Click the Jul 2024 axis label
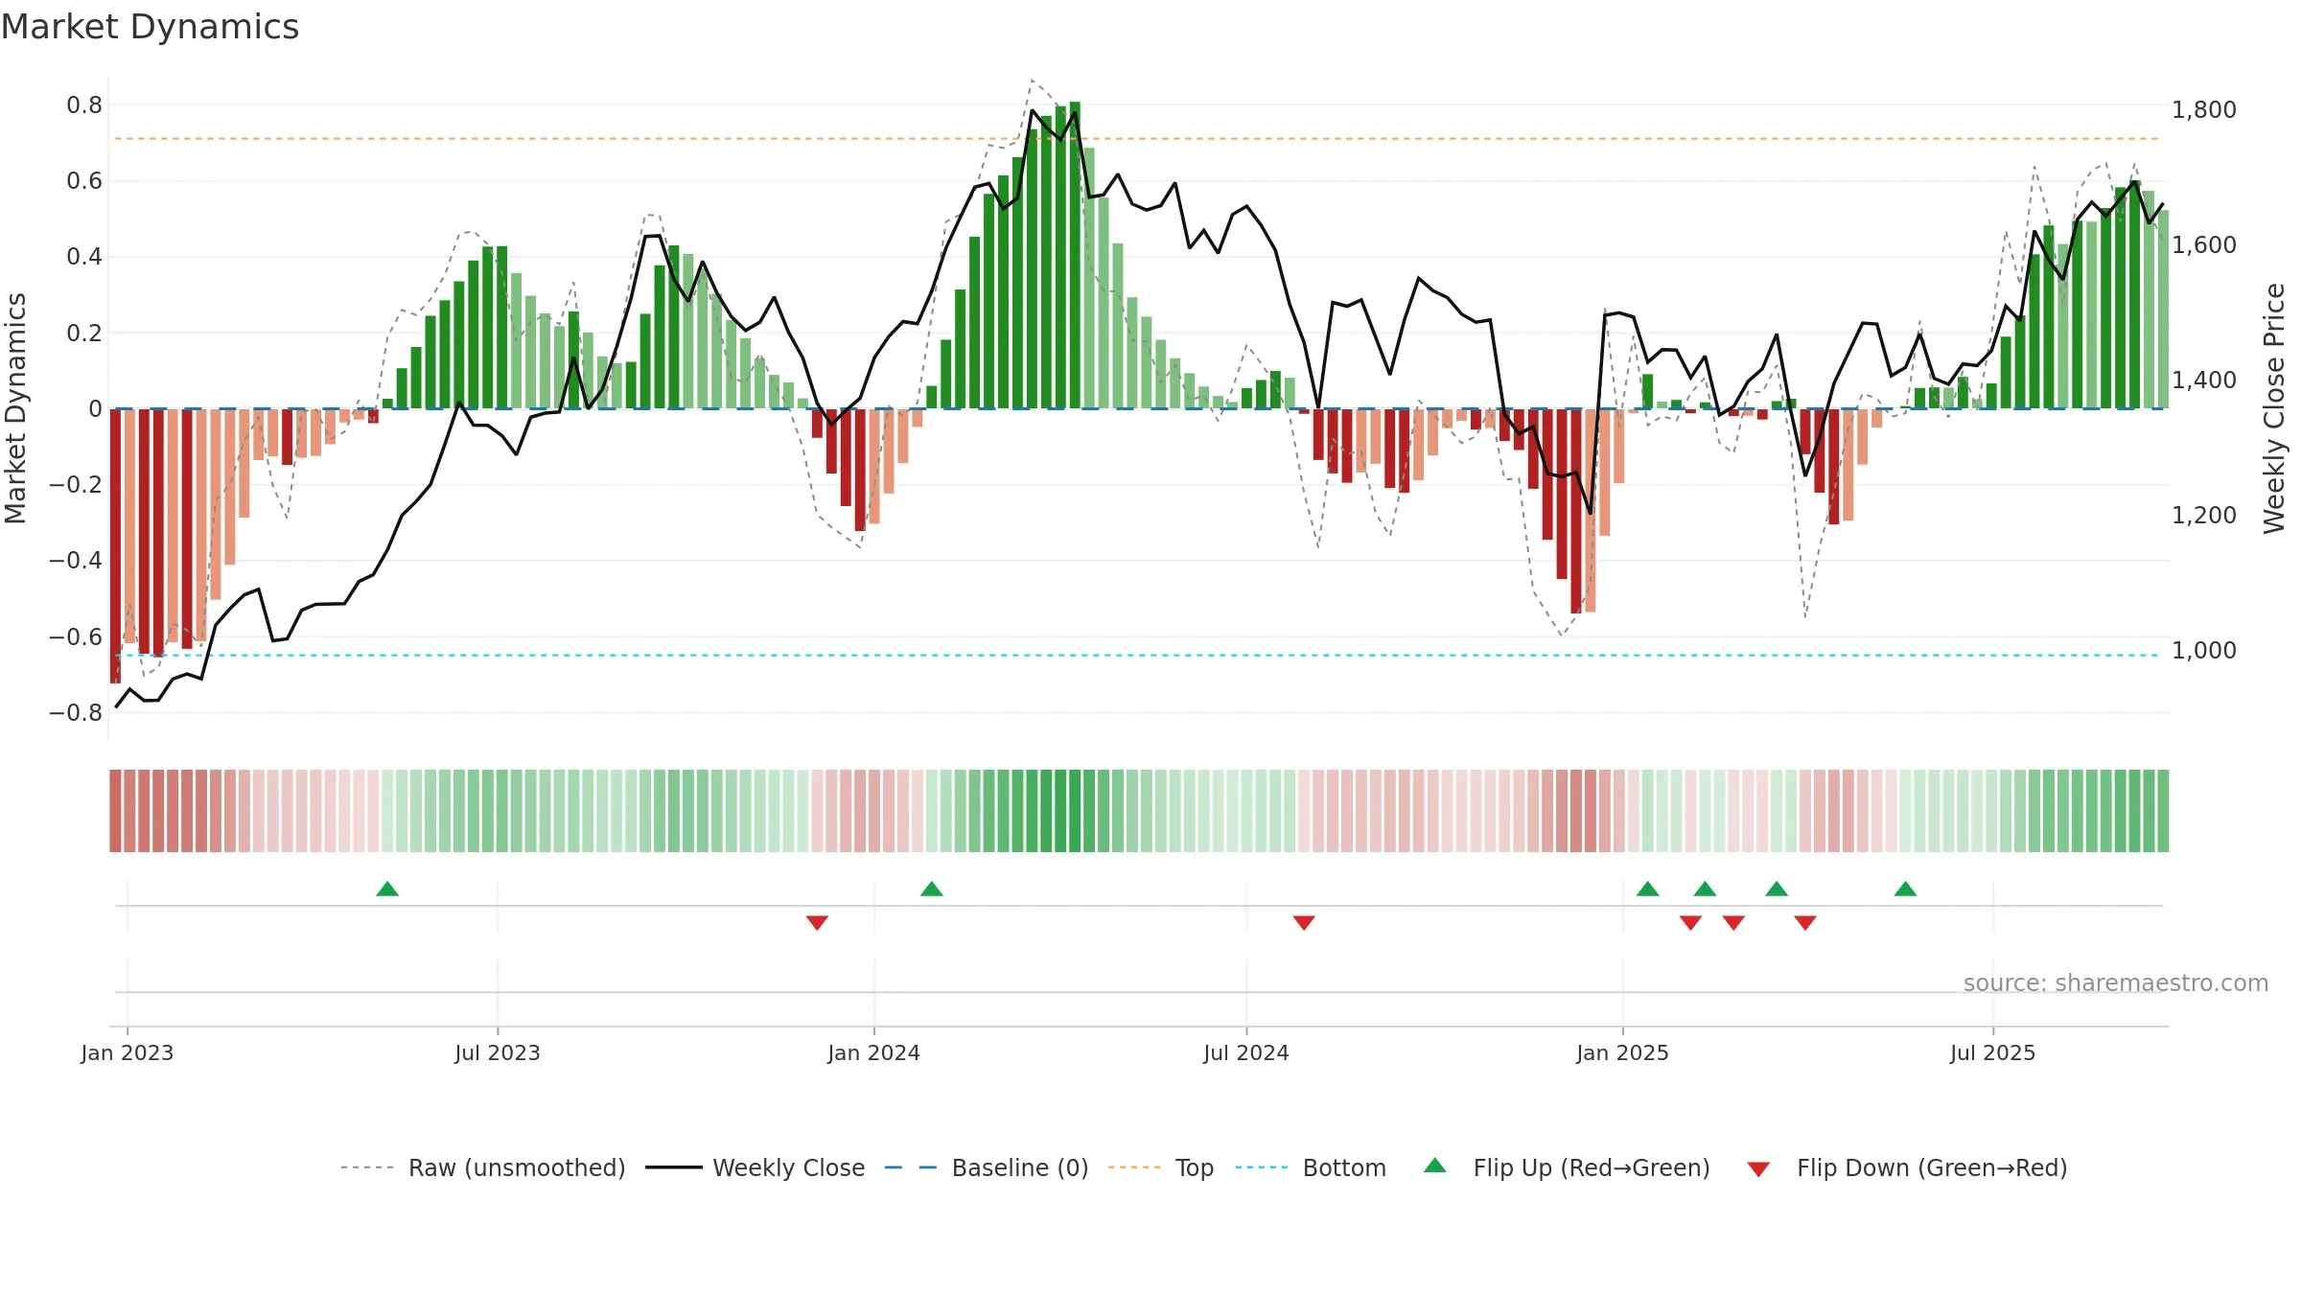This screenshot has width=2301, height=1294. [1246, 1052]
